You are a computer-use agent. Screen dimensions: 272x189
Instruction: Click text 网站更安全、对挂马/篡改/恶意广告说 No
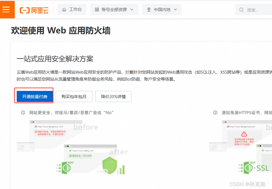71,113
